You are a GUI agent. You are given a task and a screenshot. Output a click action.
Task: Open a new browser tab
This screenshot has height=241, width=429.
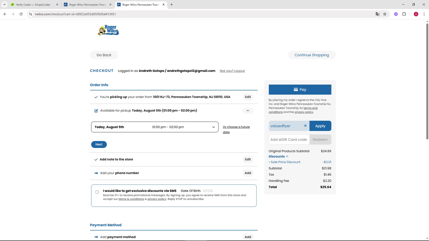[x=172, y=5]
